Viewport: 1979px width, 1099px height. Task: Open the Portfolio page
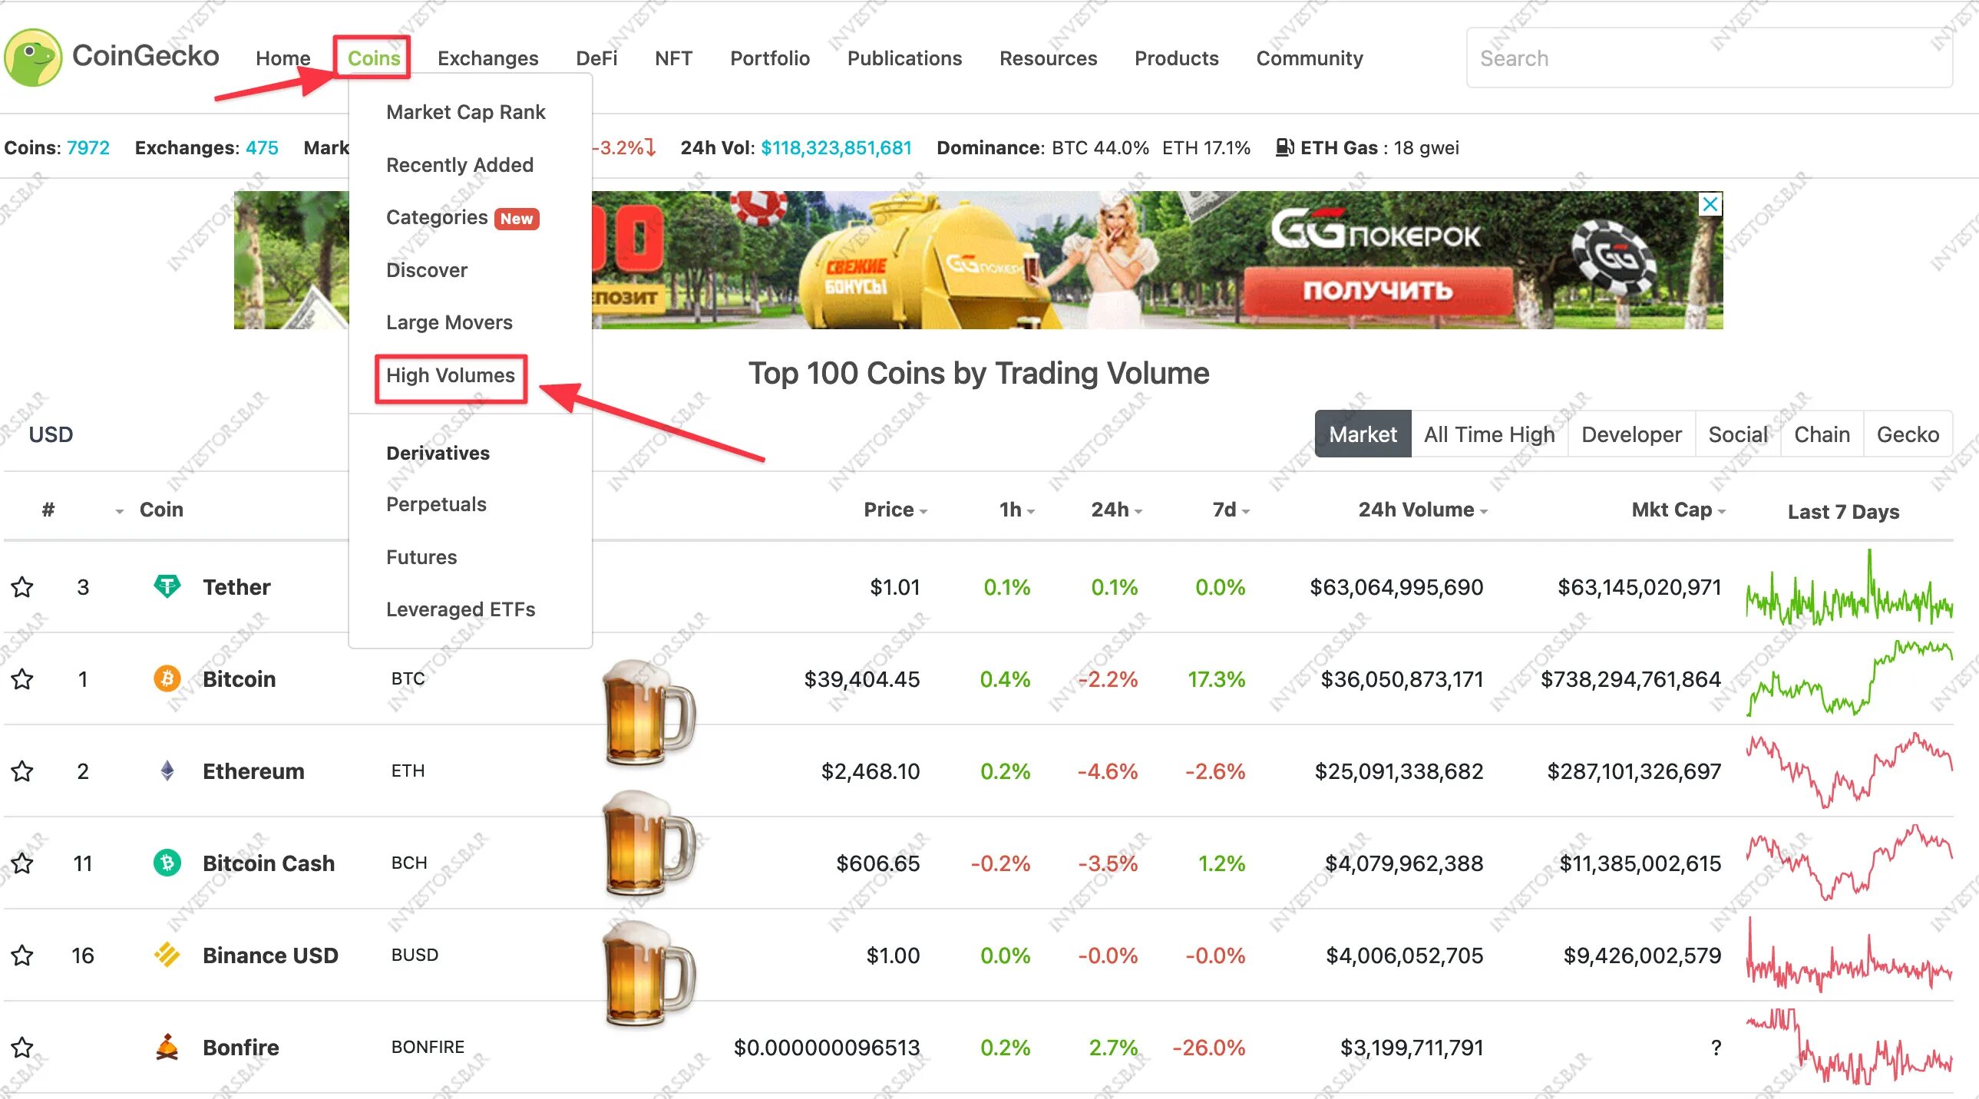[770, 58]
